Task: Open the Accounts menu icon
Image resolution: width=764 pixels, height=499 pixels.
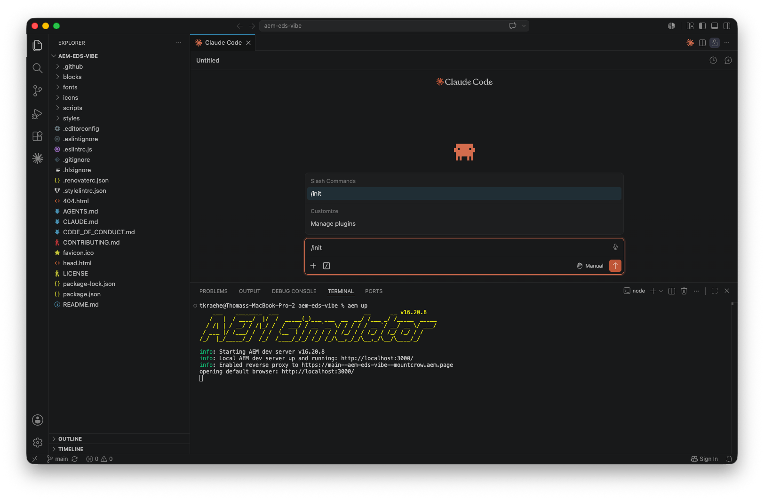Action: click(38, 420)
